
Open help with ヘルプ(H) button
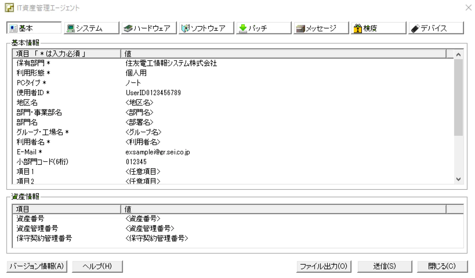point(97,266)
